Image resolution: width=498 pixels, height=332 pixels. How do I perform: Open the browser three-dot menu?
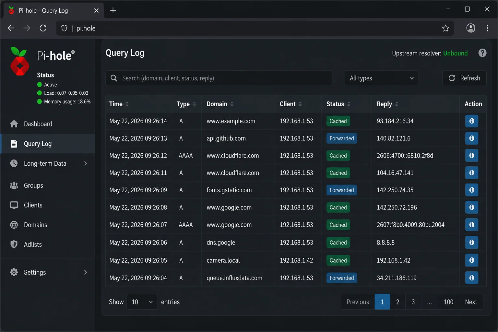(x=487, y=28)
